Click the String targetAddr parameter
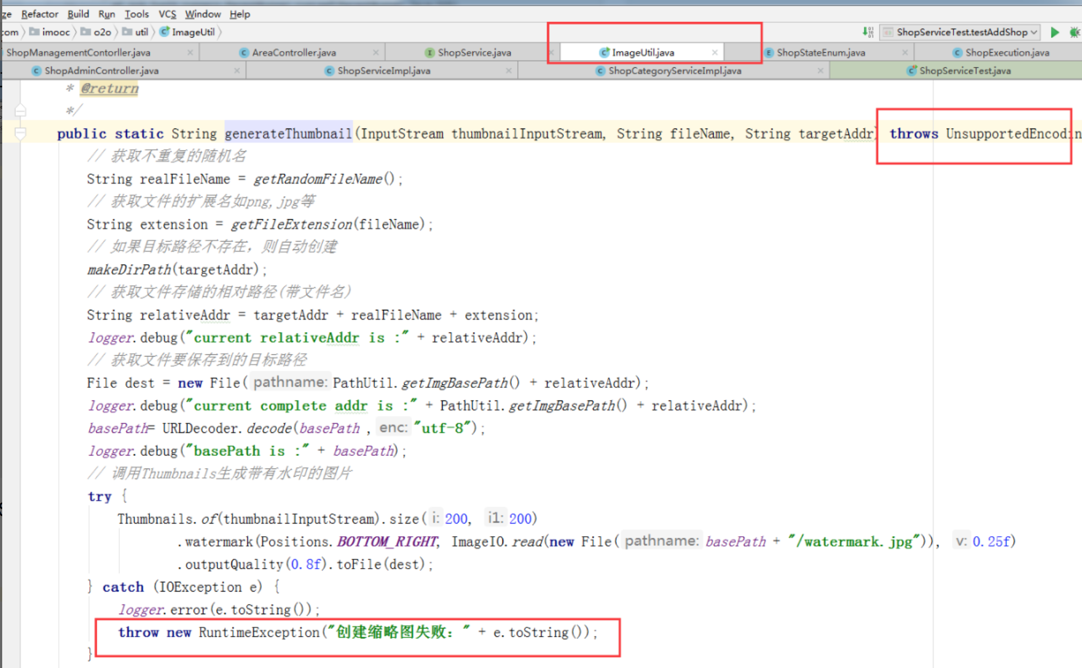1082x668 pixels. 808,133
